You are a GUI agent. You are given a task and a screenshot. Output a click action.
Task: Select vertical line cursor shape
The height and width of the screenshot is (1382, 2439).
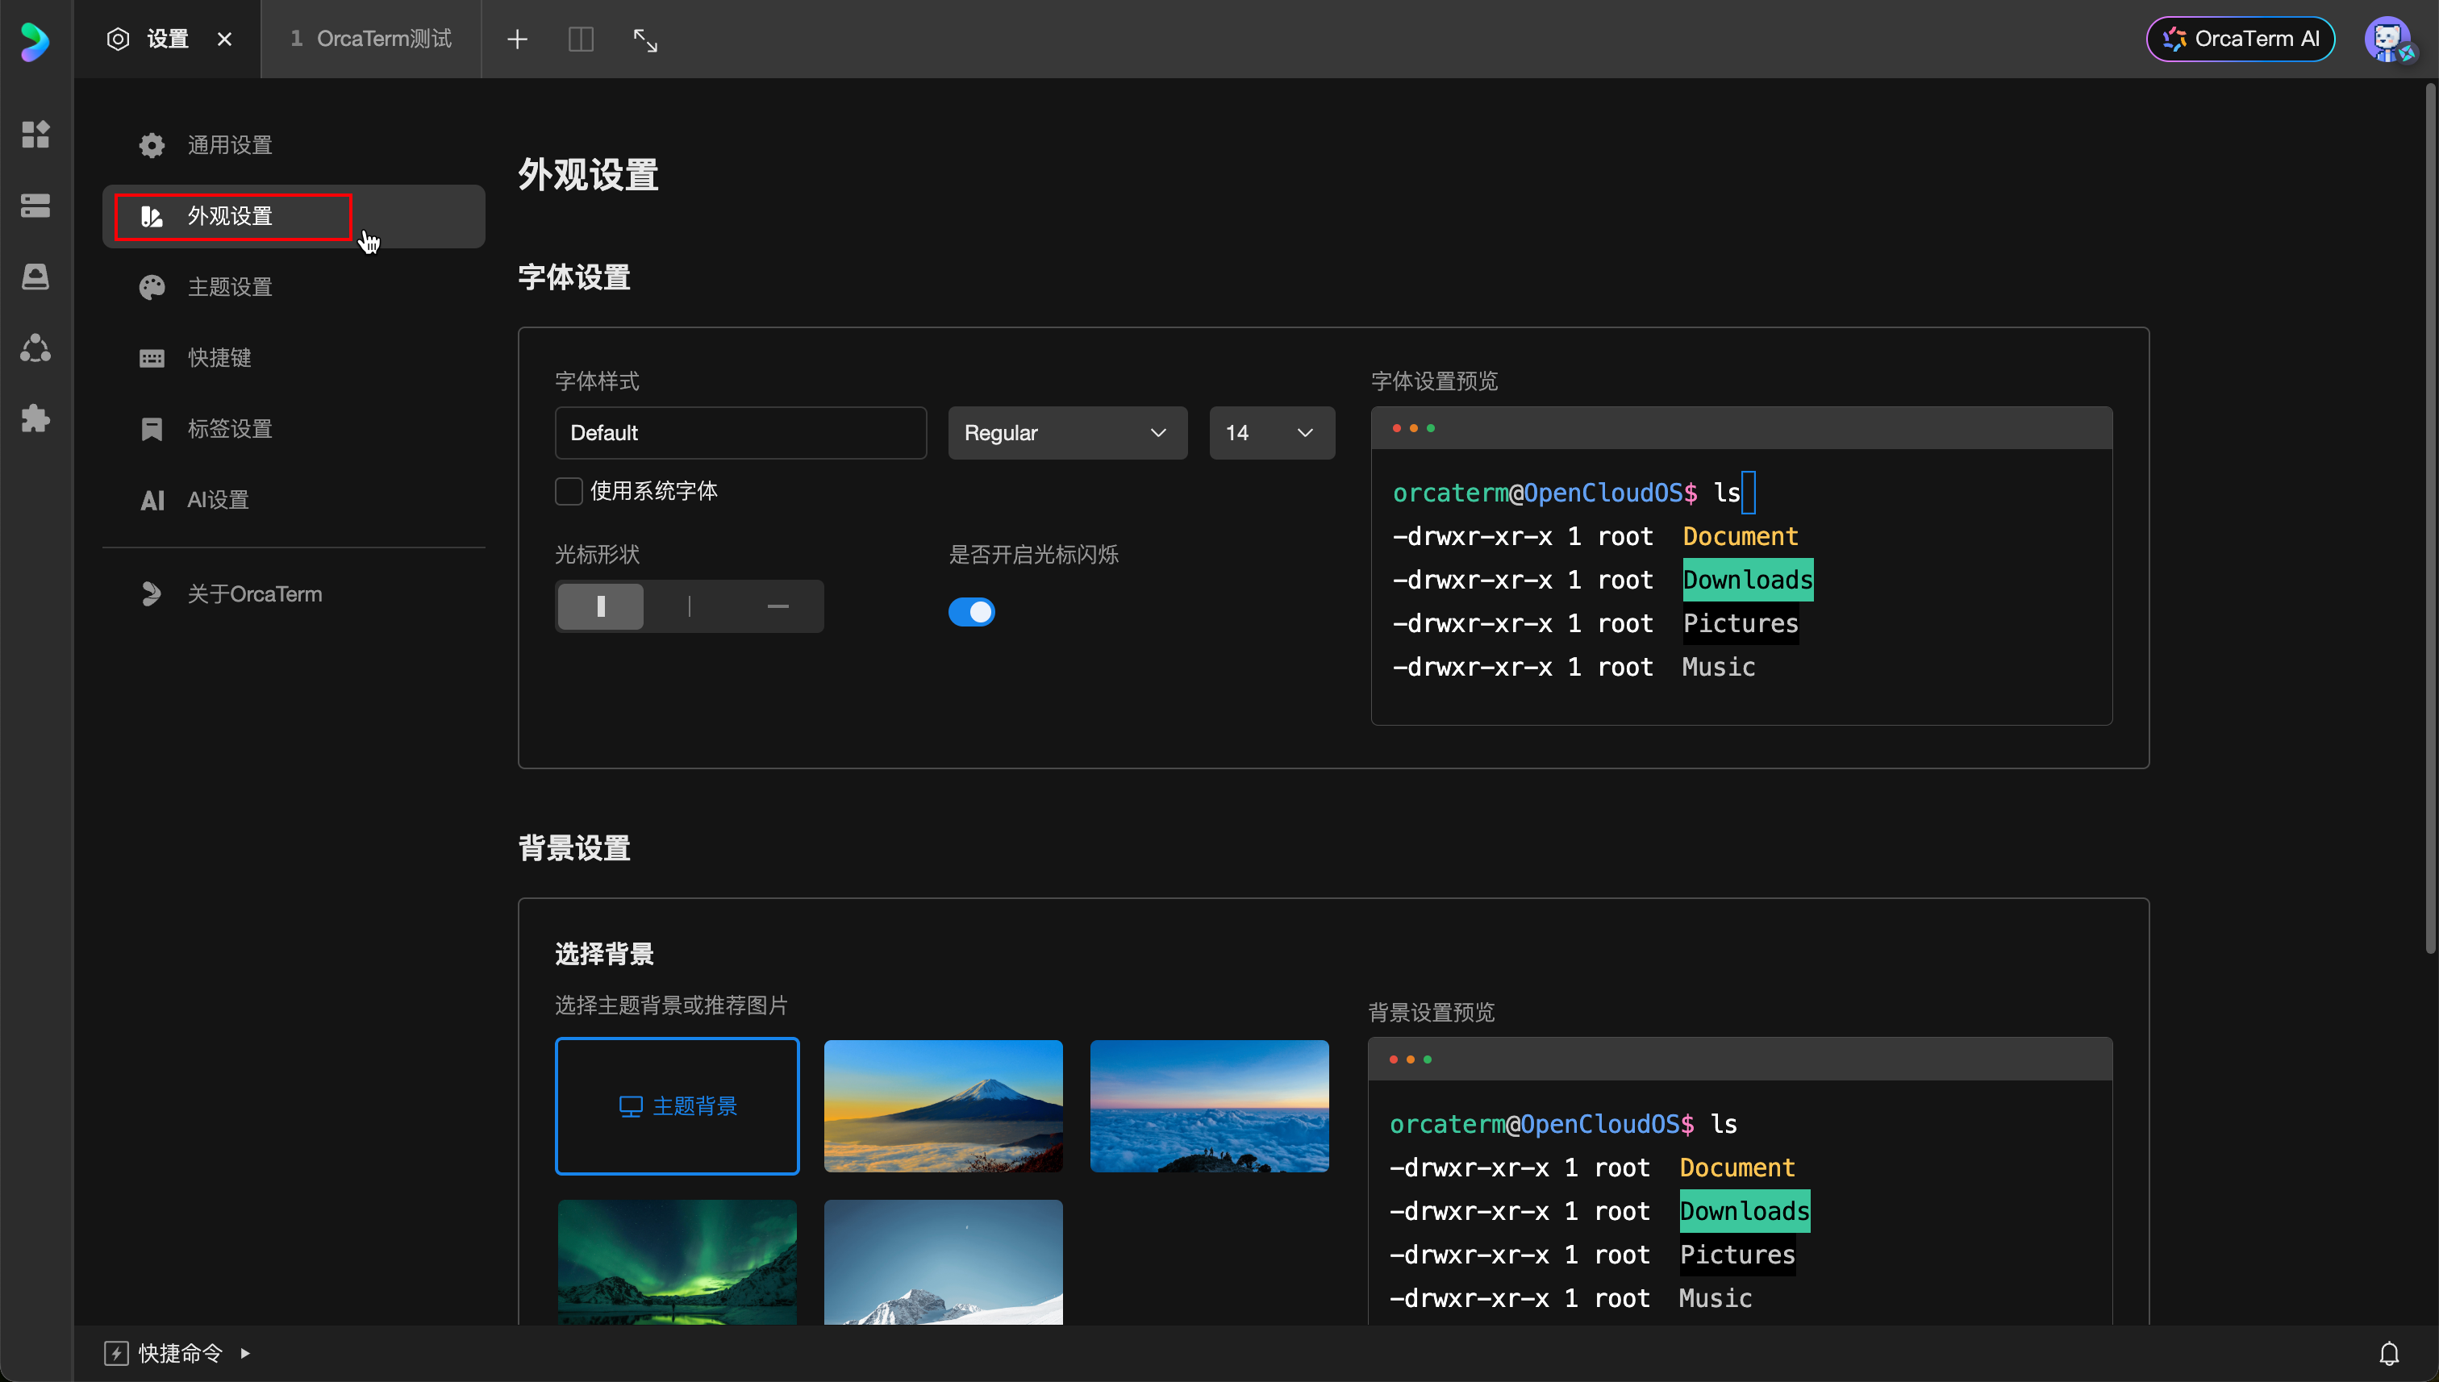[690, 606]
